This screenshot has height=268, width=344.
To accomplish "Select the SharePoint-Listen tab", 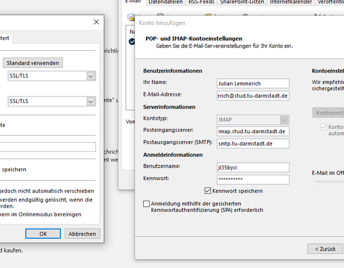I will pos(242,2).
